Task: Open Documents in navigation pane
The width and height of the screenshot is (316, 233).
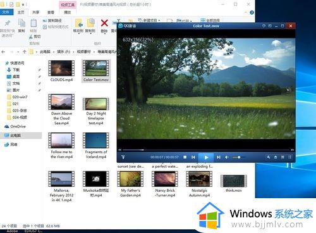Action: (13, 84)
